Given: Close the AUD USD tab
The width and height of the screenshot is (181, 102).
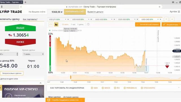Looking at the screenshot, I should 114,19.
